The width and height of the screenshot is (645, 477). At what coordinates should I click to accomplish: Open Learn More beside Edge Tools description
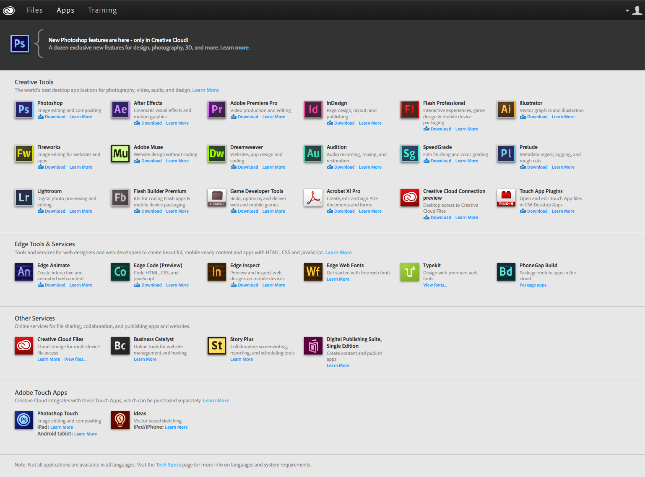338,253
